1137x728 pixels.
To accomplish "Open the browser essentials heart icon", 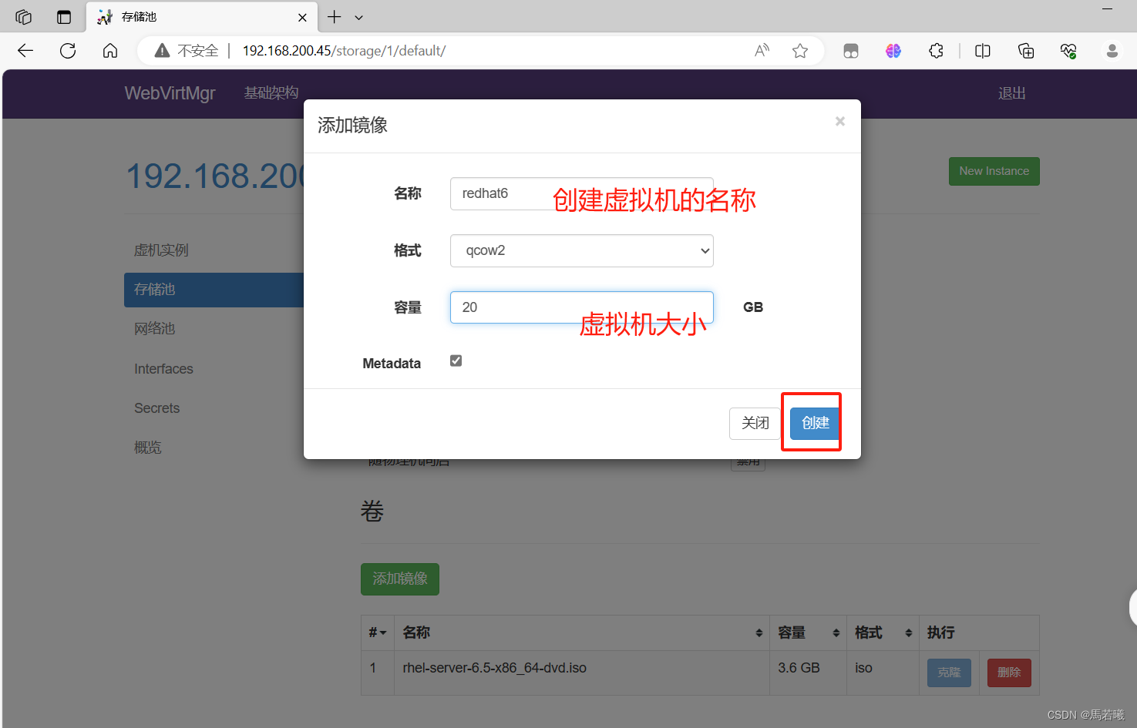I will [x=1068, y=51].
